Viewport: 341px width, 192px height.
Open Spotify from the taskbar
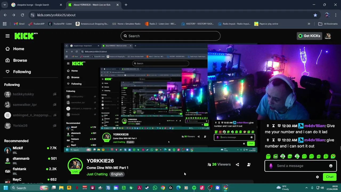coord(194,188)
